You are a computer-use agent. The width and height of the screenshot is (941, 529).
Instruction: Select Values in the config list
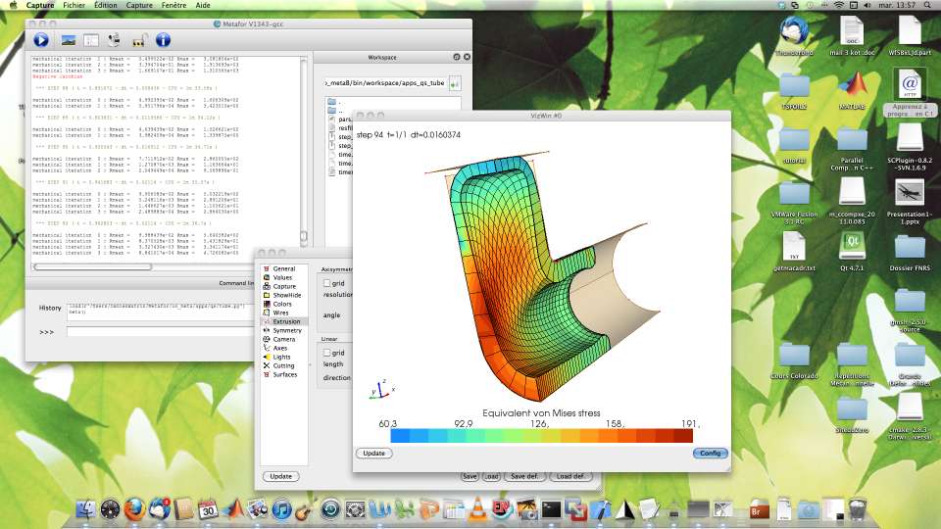(x=282, y=277)
